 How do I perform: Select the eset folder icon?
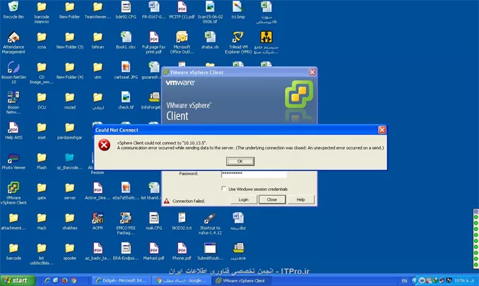click(42, 131)
